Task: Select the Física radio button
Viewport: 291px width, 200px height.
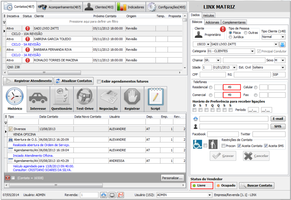Action: pos(230,33)
